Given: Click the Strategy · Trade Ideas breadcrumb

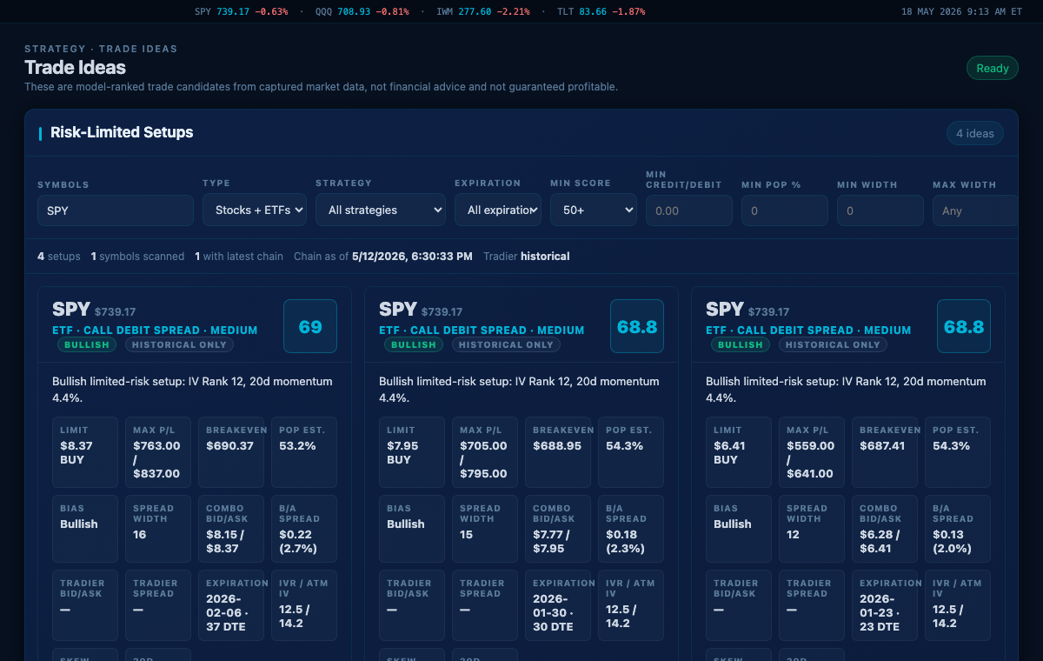Looking at the screenshot, I should [x=101, y=49].
